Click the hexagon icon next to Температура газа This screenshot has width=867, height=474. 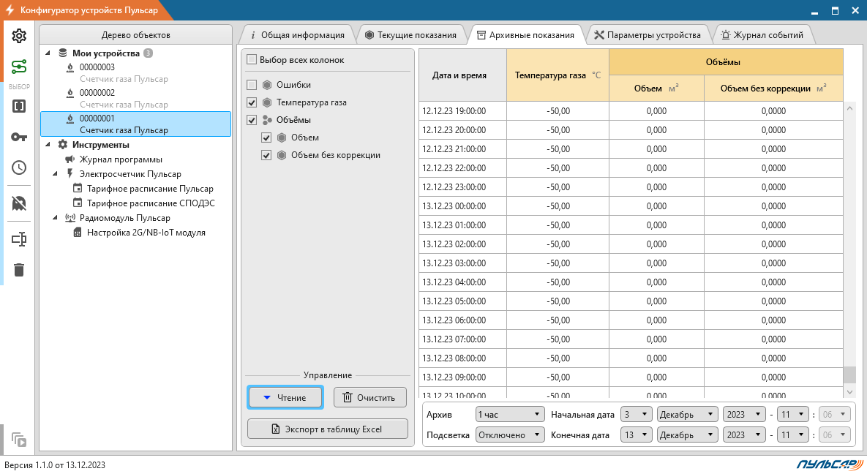267,102
